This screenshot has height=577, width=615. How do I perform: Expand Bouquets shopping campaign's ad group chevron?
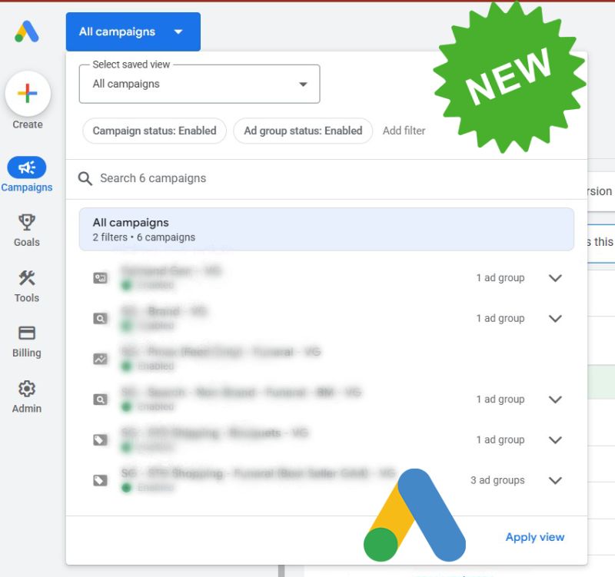pyautogui.click(x=555, y=439)
